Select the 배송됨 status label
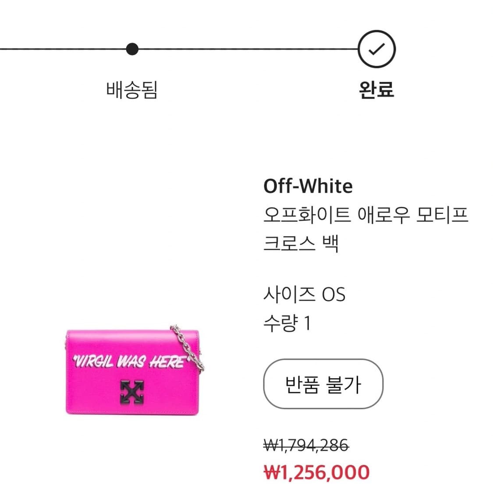 click(132, 90)
